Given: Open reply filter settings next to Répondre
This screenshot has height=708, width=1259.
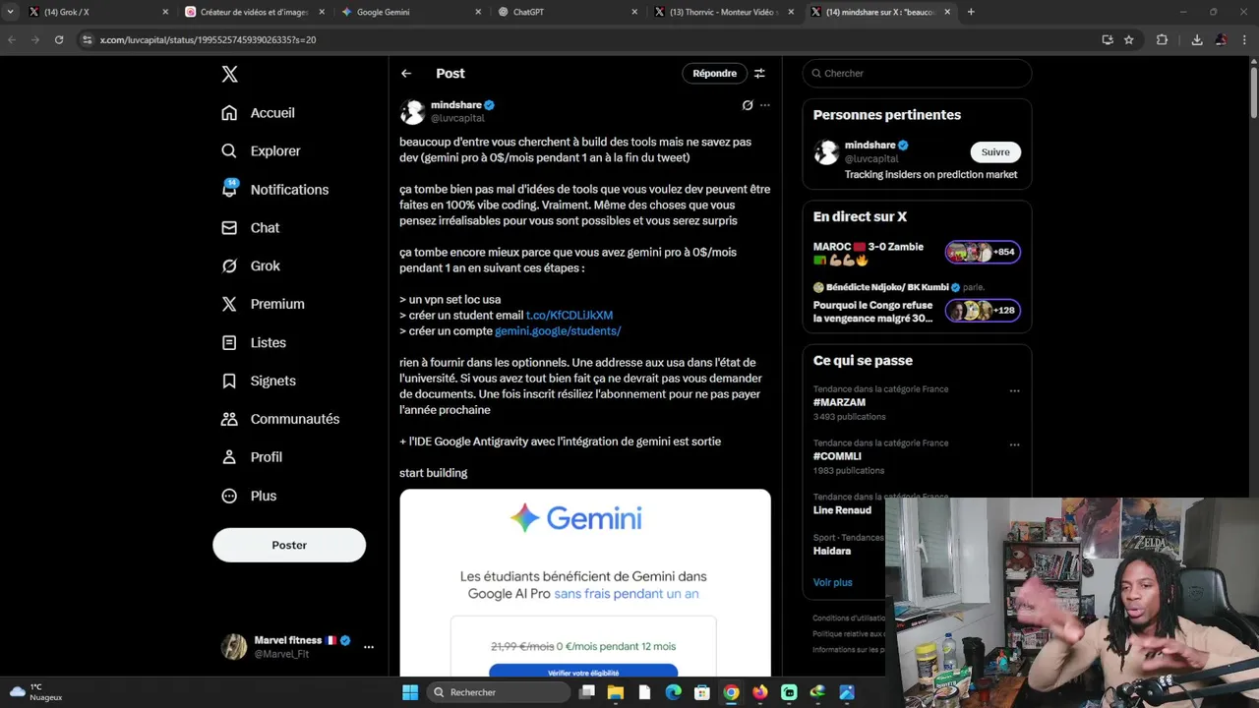Looking at the screenshot, I should click(x=759, y=74).
